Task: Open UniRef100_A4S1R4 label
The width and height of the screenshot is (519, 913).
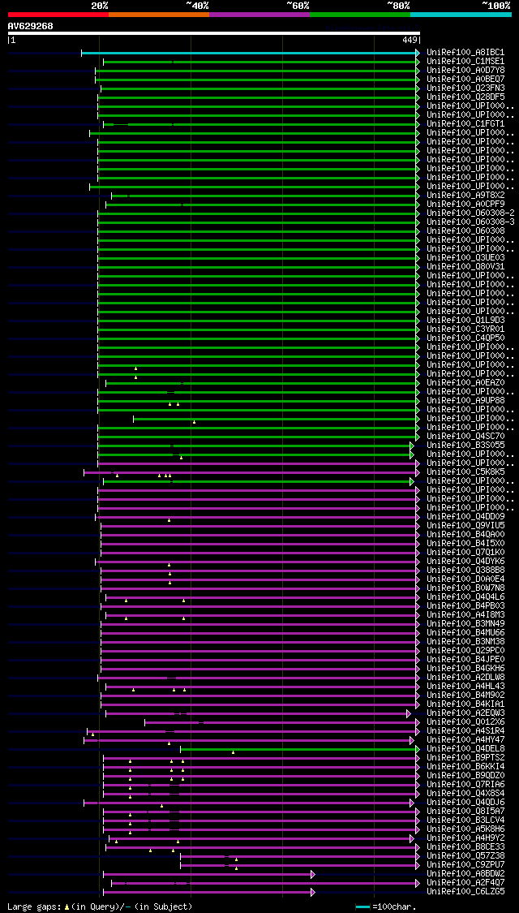Action: click(x=465, y=730)
